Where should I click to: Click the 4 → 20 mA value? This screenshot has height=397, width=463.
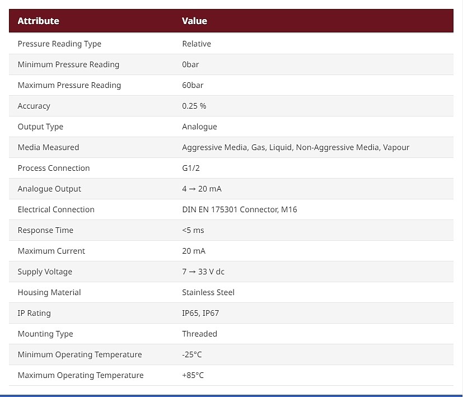[x=202, y=189]
